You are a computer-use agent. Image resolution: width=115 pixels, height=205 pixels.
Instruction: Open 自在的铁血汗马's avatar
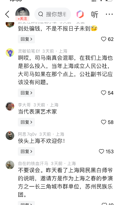click(x=10, y=165)
